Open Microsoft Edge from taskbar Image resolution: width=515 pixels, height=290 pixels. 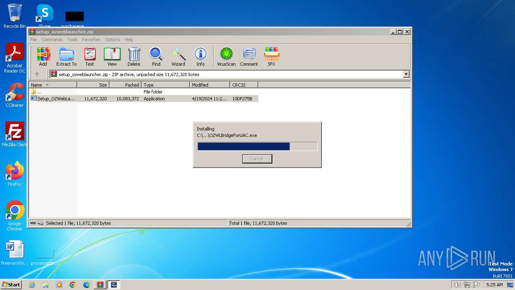pos(87,285)
